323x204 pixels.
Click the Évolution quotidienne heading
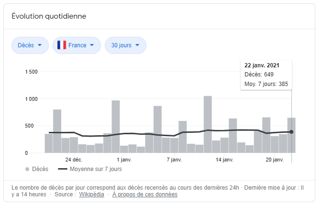coord(49,16)
